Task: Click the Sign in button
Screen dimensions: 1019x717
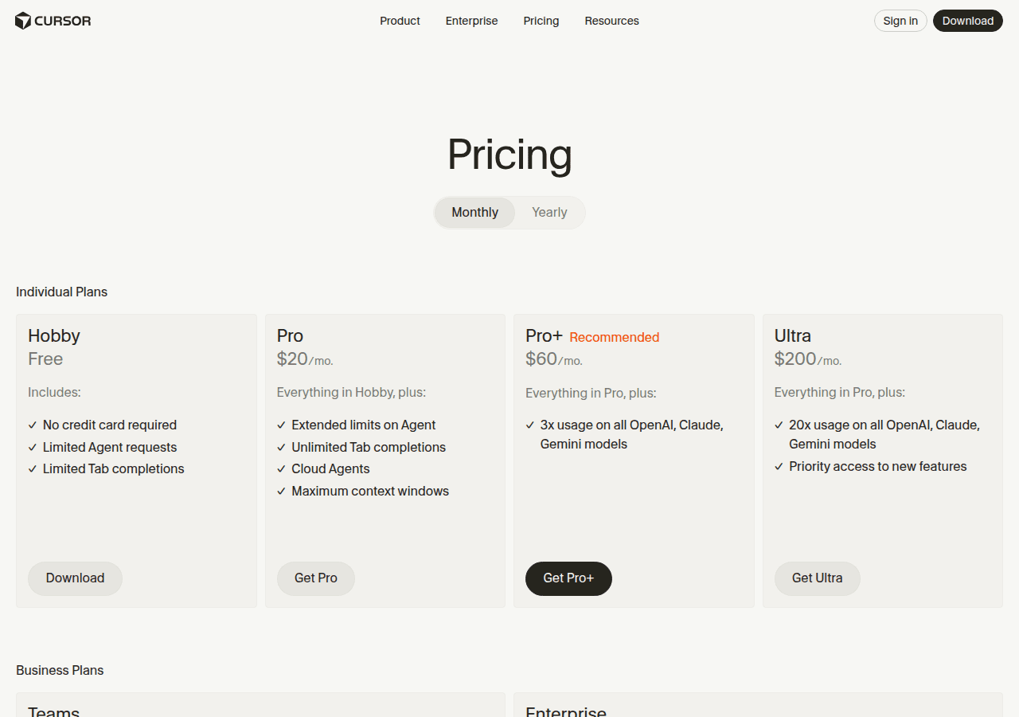Action: (900, 21)
